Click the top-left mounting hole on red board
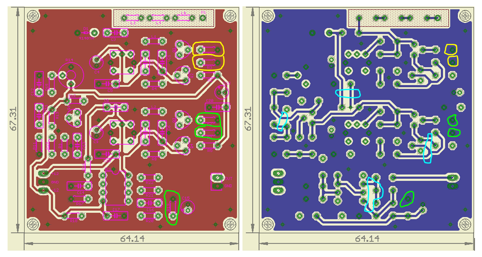482x257 pixels. (x=34, y=16)
